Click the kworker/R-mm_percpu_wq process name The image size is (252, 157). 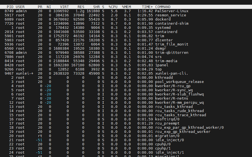[x=179, y=103]
